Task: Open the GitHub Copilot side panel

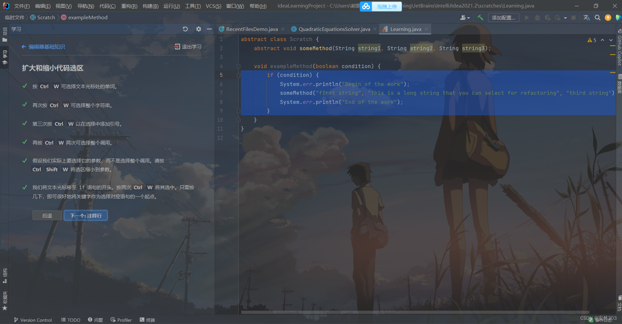Action: (619, 47)
